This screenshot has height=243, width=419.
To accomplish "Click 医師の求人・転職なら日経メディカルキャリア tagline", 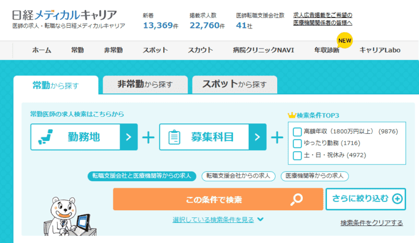I will tap(69, 26).
